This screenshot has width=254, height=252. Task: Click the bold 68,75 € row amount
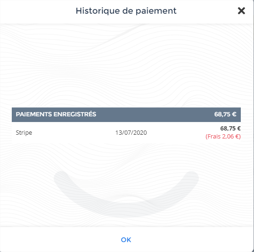(x=230, y=129)
